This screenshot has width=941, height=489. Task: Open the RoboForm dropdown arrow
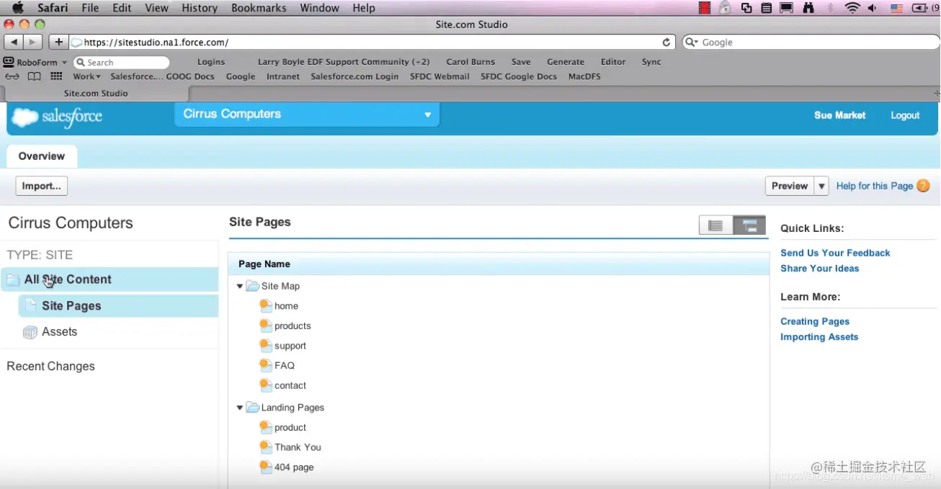64,63
